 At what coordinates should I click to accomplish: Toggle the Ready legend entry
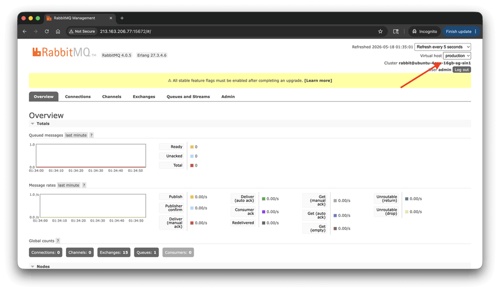click(x=171, y=146)
